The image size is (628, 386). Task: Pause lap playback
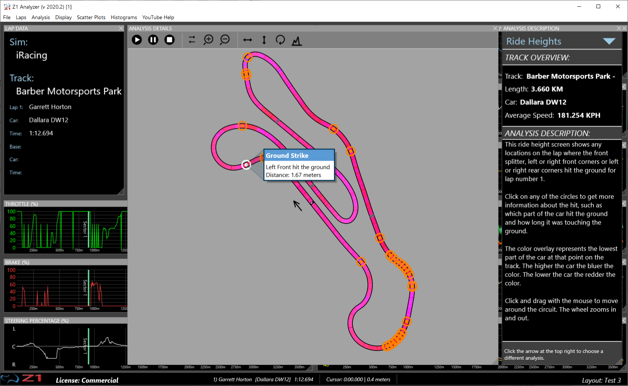coord(153,40)
